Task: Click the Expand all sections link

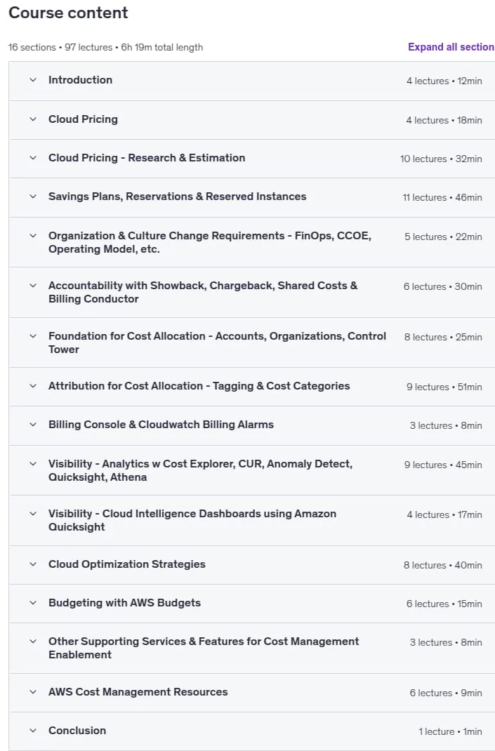Action: tap(451, 47)
